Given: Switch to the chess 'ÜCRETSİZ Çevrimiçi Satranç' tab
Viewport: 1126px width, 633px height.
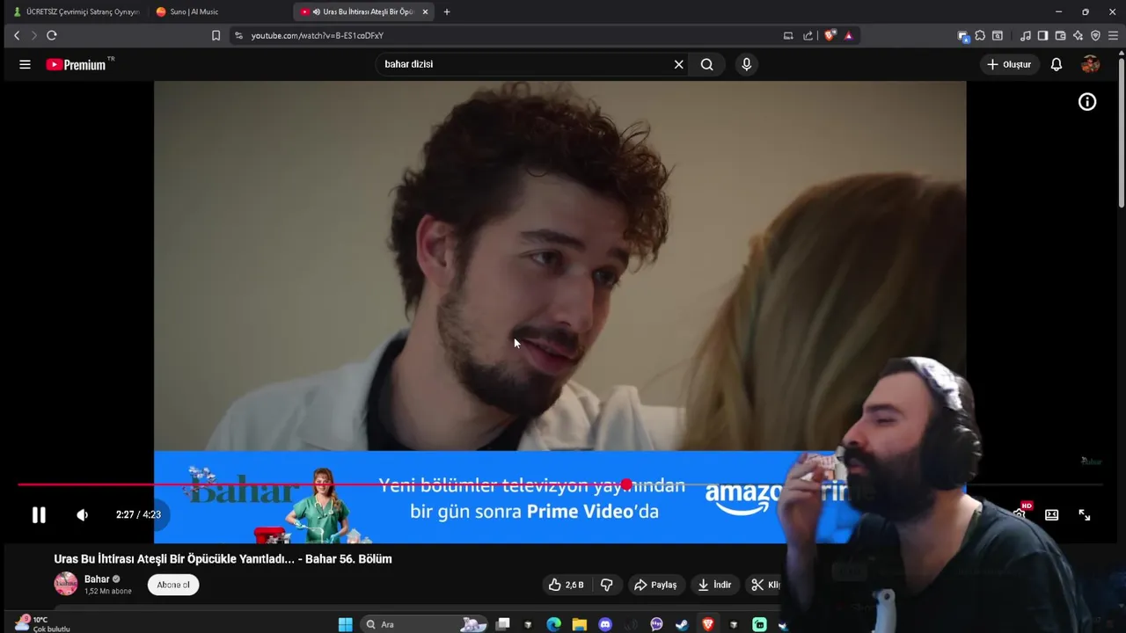Looking at the screenshot, I should coord(77,11).
